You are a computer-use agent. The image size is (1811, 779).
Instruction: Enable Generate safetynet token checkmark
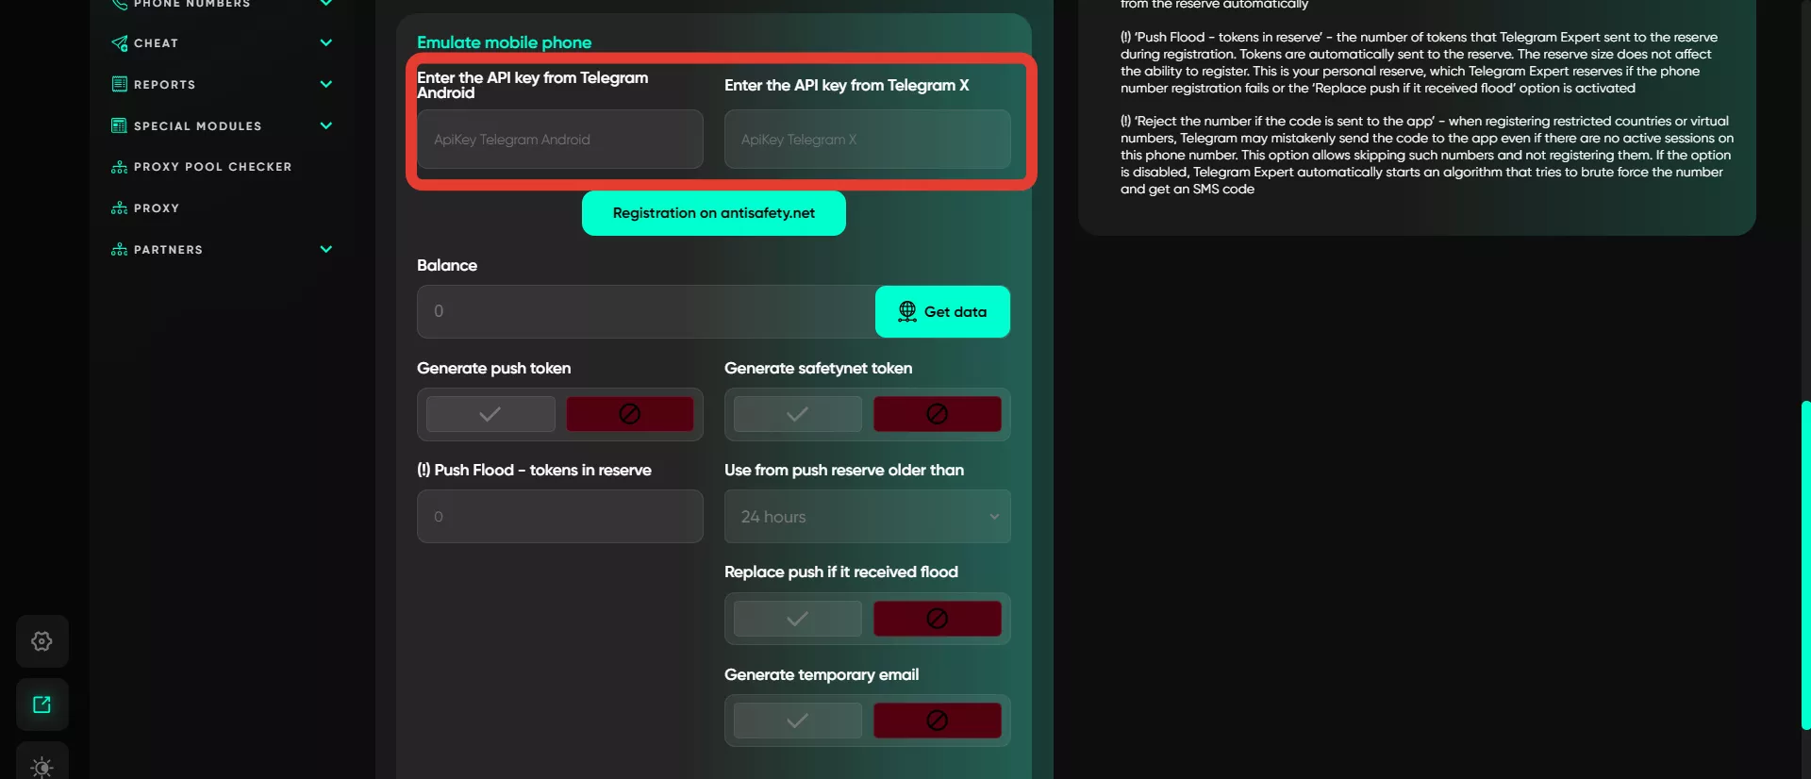(x=798, y=414)
